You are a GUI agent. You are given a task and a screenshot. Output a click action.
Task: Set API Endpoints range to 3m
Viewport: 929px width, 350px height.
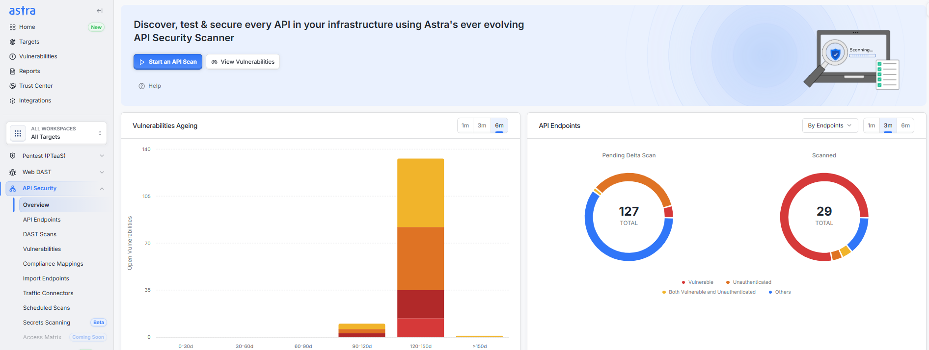click(888, 125)
